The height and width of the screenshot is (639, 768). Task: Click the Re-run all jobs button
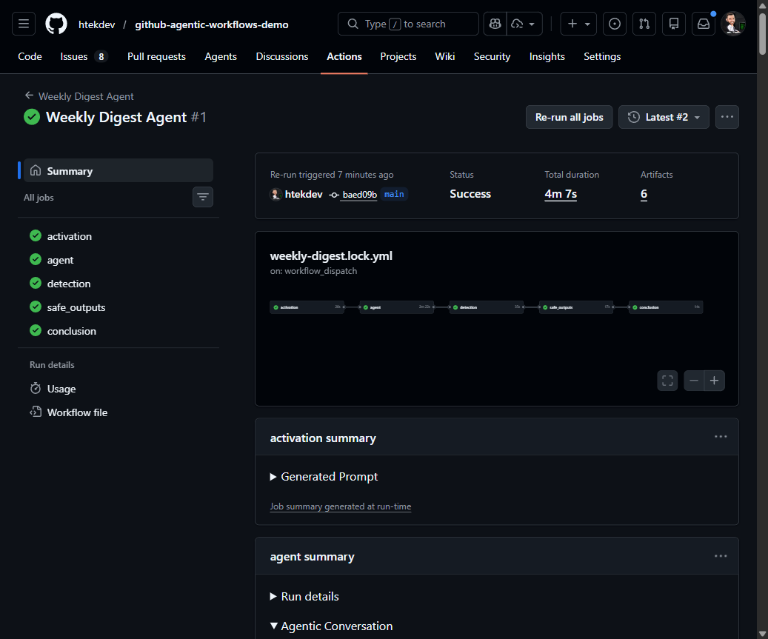click(x=569, y=116)
